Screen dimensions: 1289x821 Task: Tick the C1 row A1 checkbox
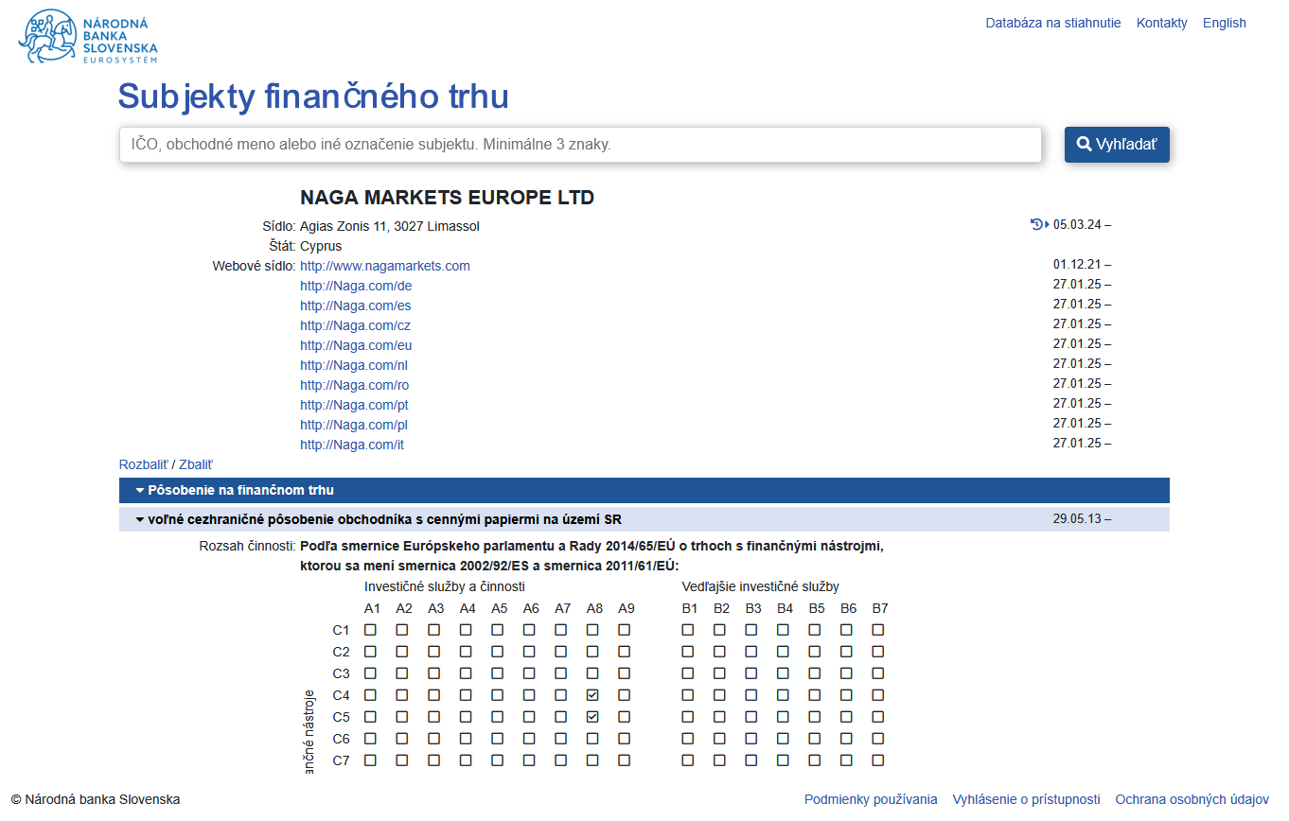(370, 630)
